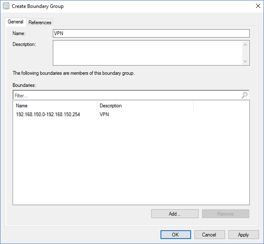The height and width of the screenshot is (244, 264).
Task: Click the Description scroll up arrow
Action: coord(245,45)
